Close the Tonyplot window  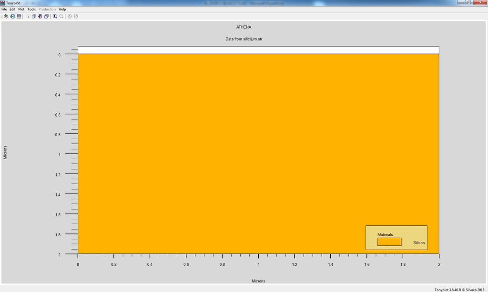pyautogui.click(x=480, y=2)
